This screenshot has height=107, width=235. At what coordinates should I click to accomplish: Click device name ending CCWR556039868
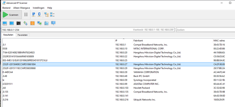19,68
